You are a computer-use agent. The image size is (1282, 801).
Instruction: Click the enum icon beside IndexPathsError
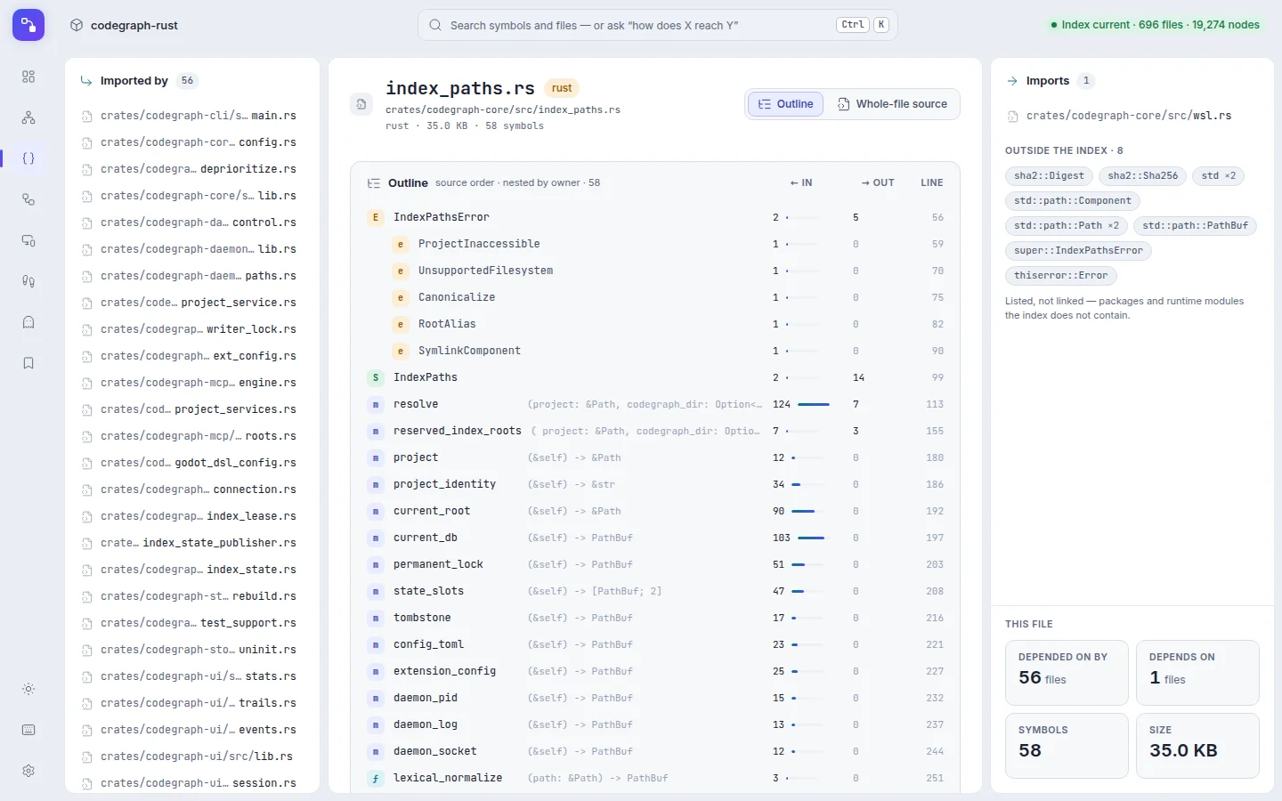tap(376, 217)
